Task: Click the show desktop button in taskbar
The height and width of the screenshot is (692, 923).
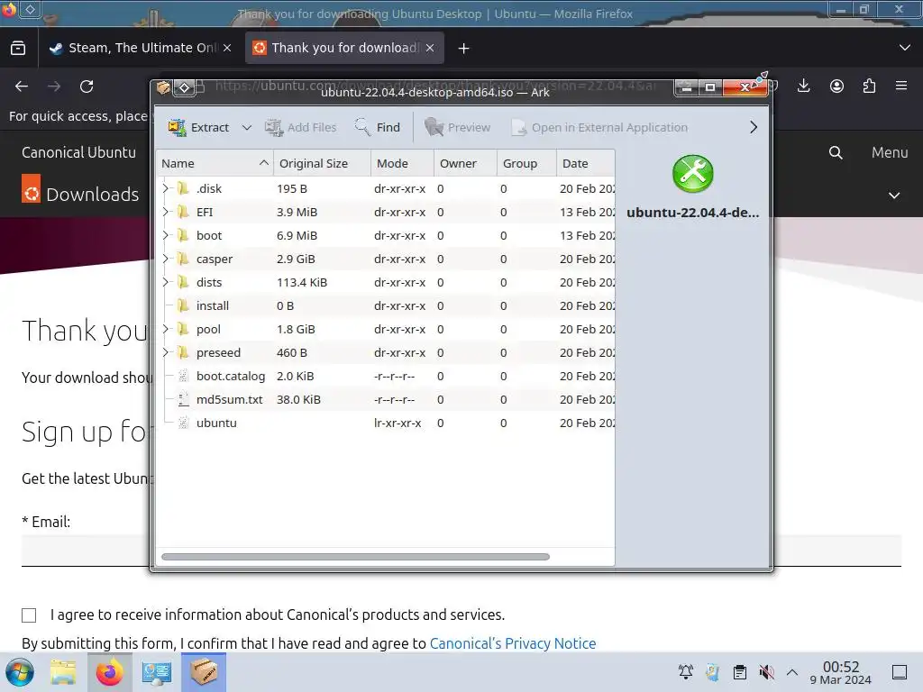Action: coord(900,672)
